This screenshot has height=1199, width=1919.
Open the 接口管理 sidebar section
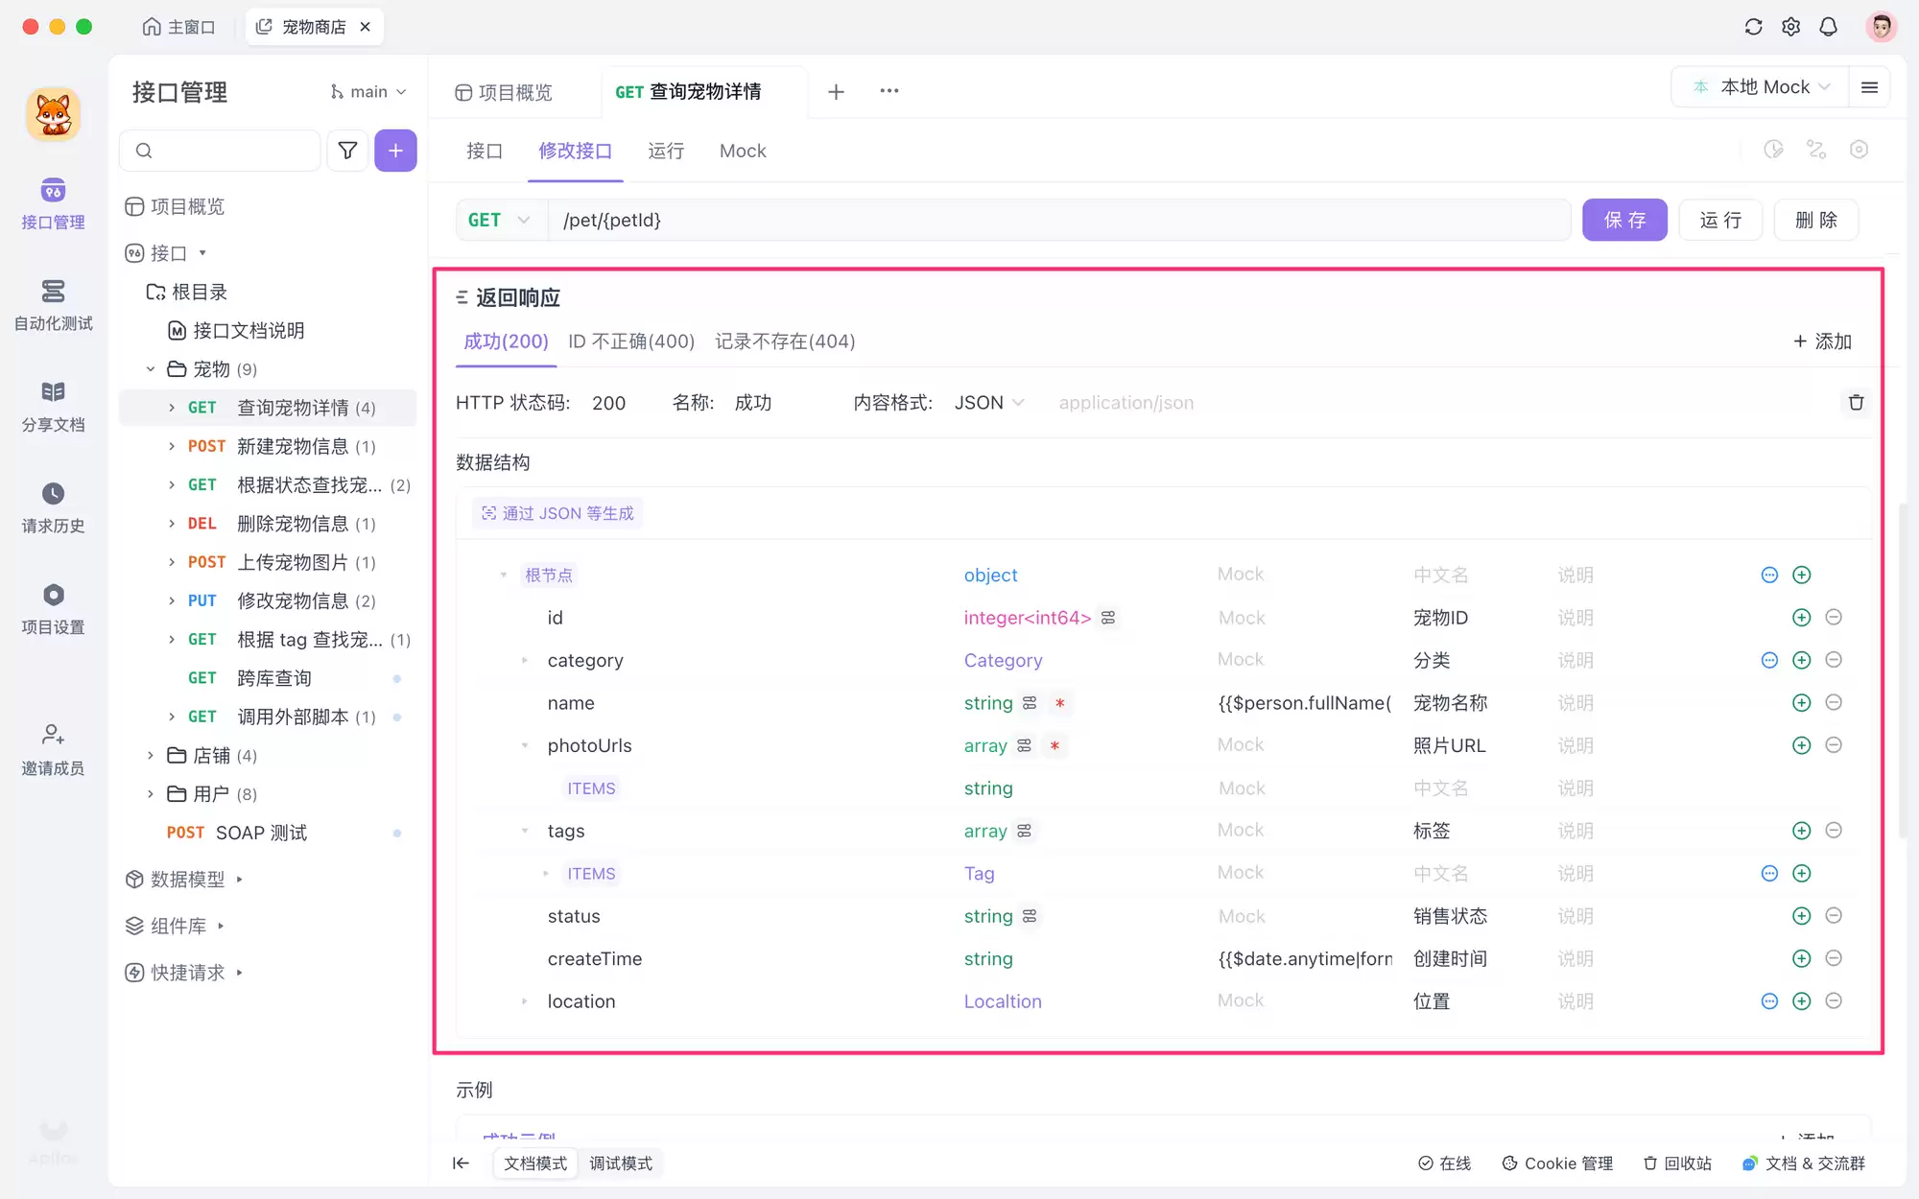click(53, 203)
